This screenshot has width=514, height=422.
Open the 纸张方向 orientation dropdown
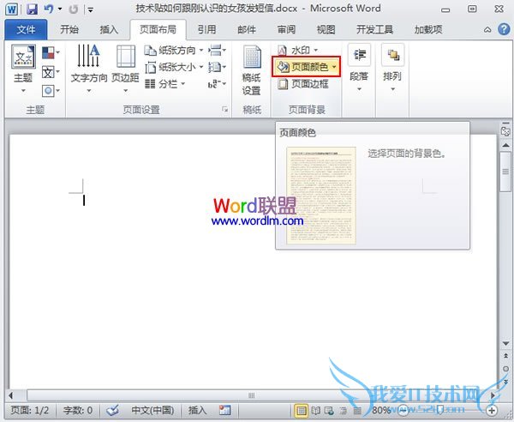click(174, 51)
